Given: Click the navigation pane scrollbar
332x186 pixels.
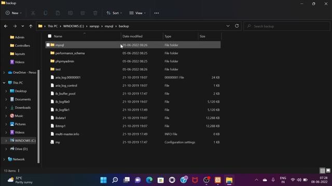Looking at the screenshot, I should tap(38, 116).
